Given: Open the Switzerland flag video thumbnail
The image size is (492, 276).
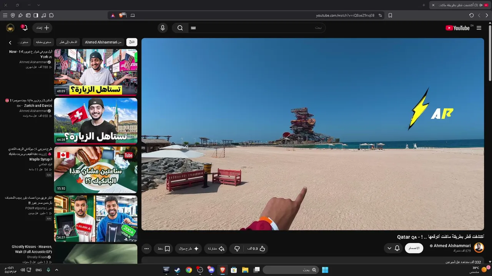Looking at the screenshot, I should coord(96,121).
